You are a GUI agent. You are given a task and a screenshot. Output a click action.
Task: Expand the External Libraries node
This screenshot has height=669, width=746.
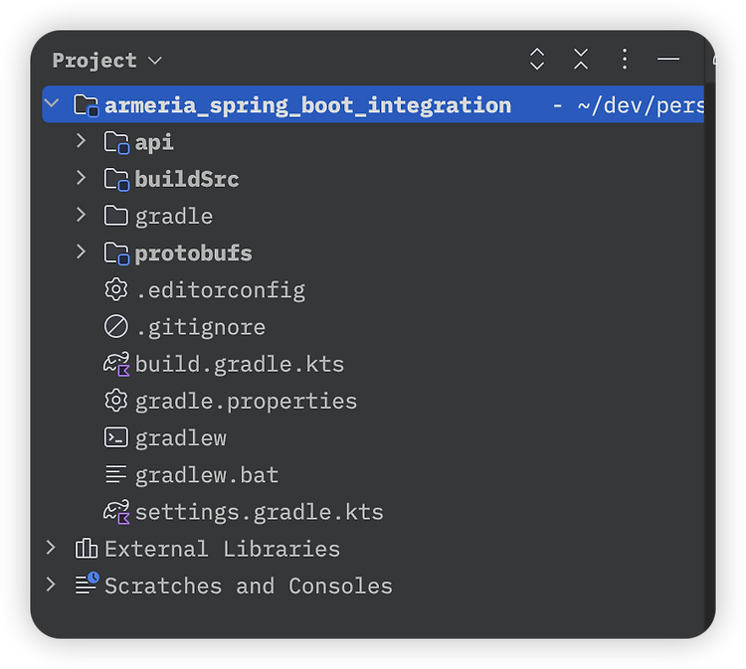[x=51, y=548]
